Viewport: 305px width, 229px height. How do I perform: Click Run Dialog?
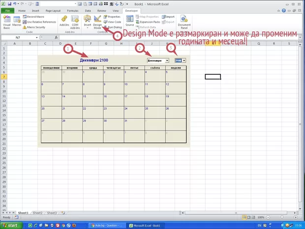pyautogui.click(x=113, y=27)
